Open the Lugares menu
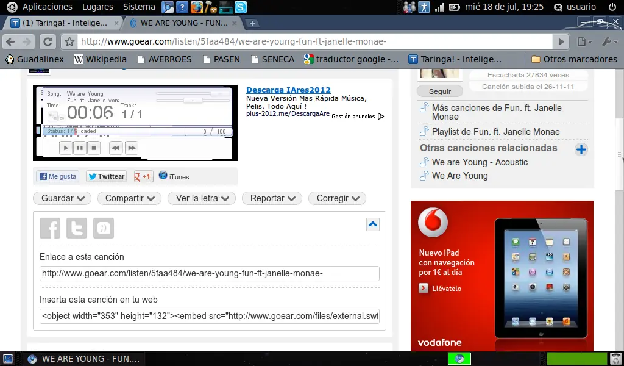The image size is (624, 366). [x=97, y=7]
